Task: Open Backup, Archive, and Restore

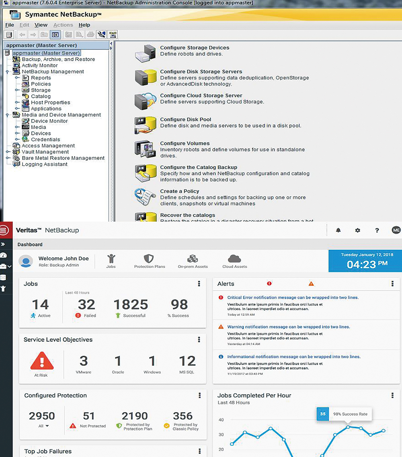Action: point(58,59)
